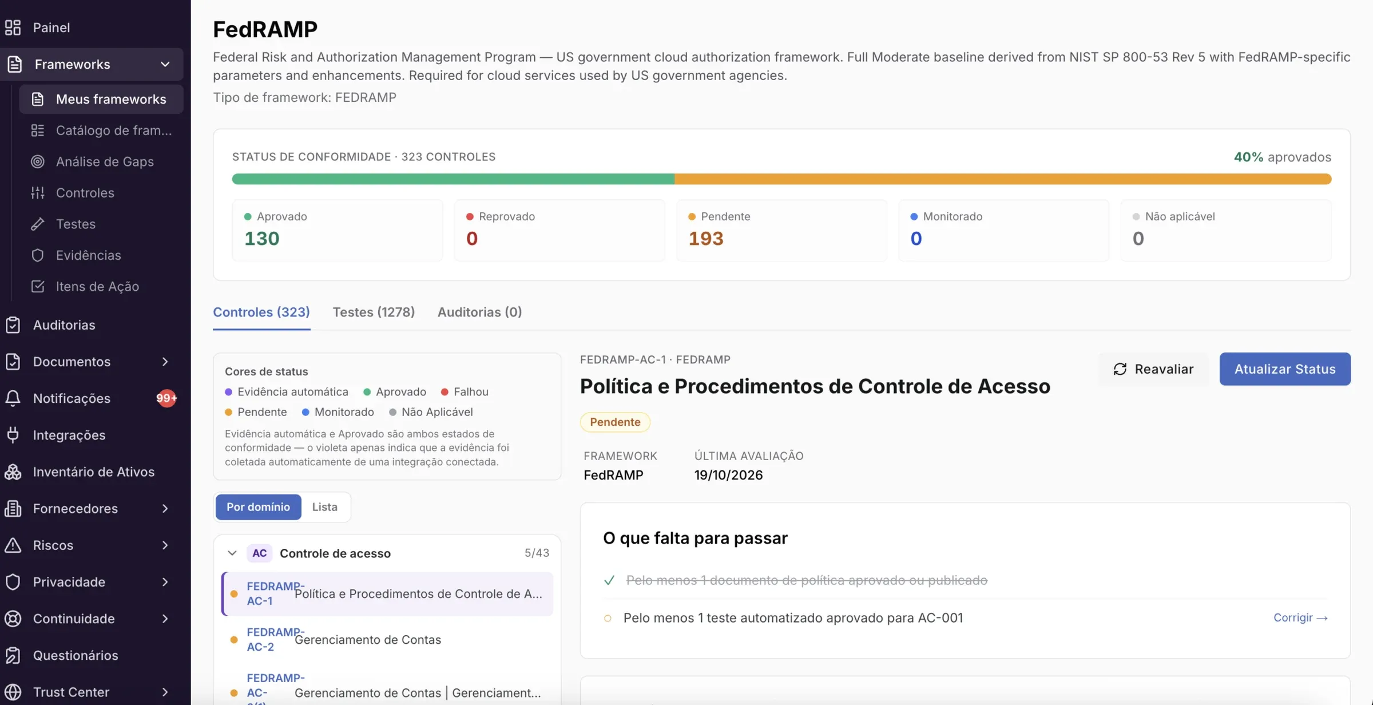Click the green approved progress bar segment

pos(453,179)
